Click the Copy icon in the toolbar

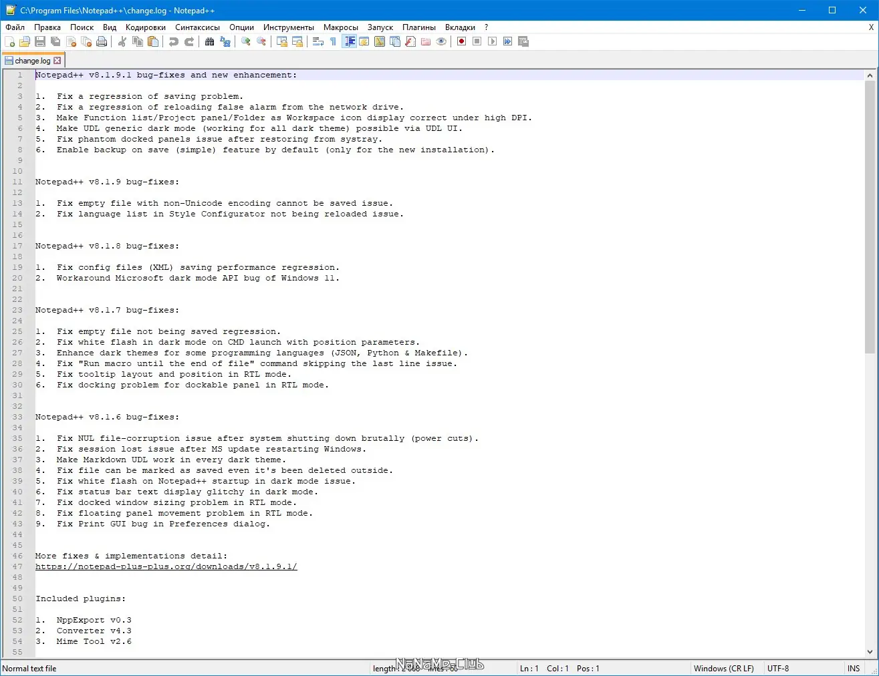click(138, 41)
